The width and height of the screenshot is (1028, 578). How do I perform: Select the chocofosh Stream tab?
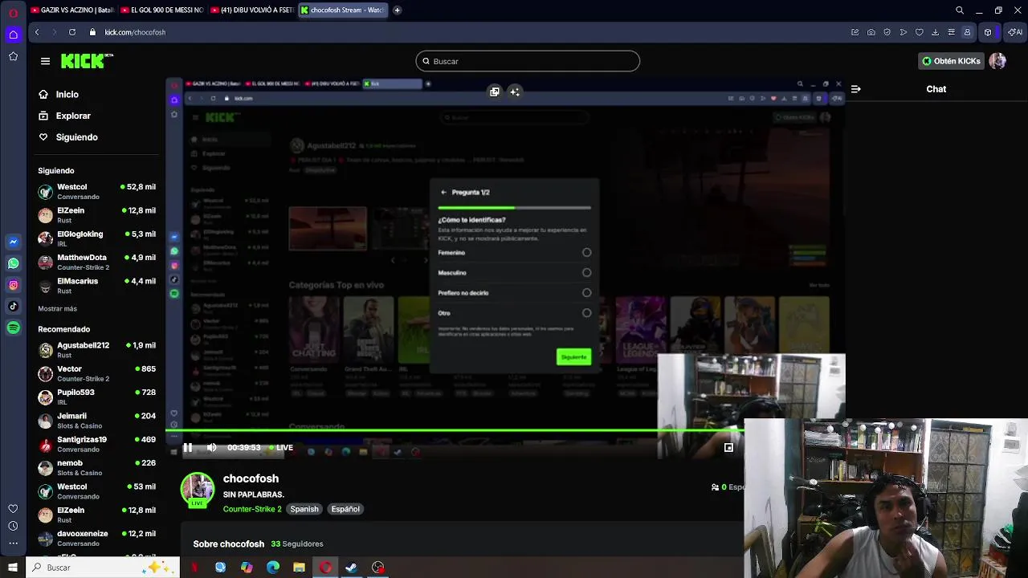point(342,10)
